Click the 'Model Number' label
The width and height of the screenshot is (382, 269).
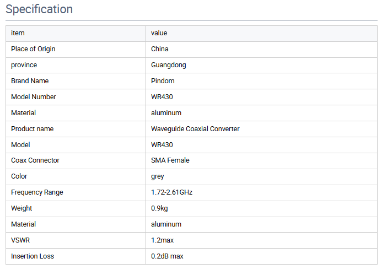click(34, 97)
